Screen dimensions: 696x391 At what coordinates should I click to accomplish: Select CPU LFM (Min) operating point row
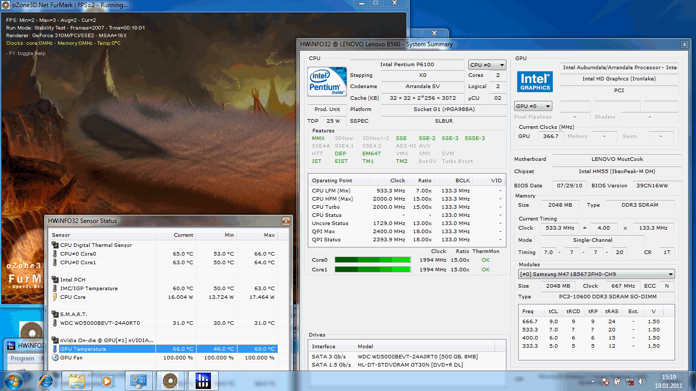[x=407, y=190]
